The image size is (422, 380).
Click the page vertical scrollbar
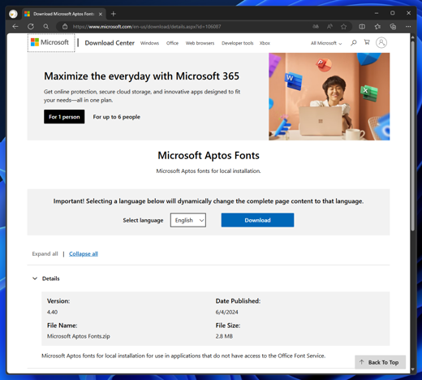click(412, 136)
